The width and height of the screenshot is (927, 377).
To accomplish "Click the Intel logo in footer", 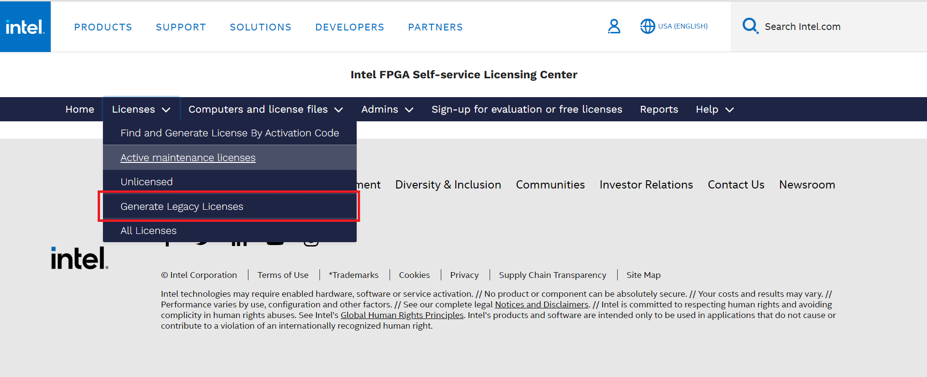I will point(79,258).
